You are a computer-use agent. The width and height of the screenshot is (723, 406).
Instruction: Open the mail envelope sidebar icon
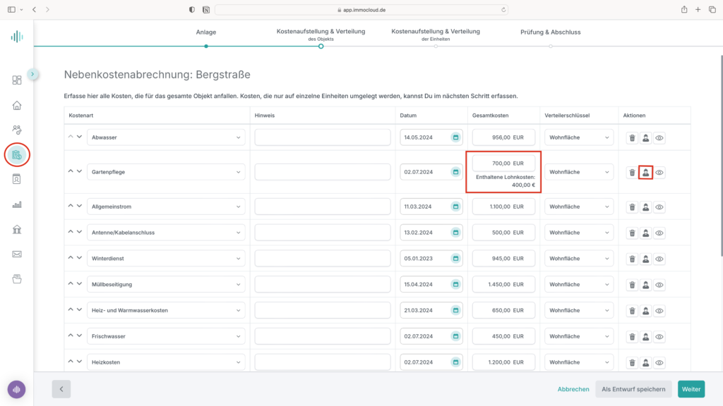coord(17,254)
